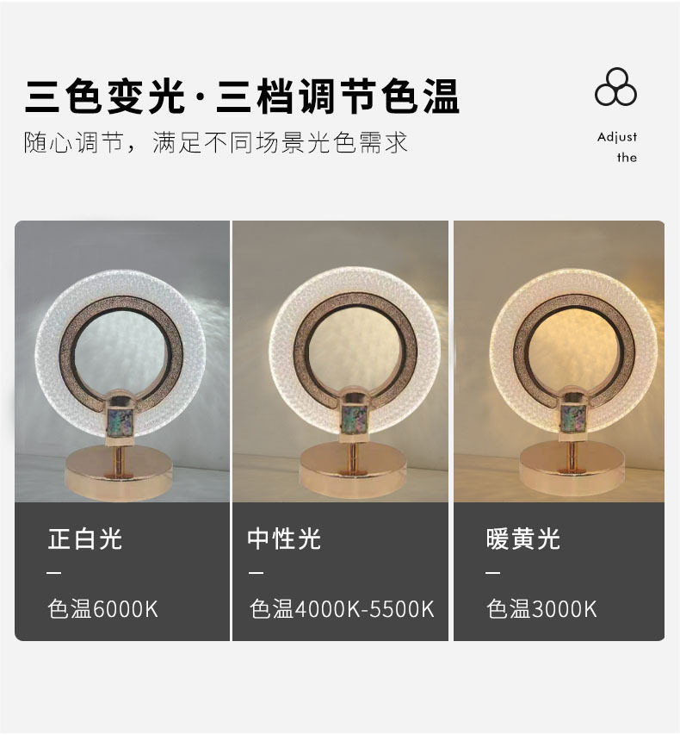Click the dash under 正白光

pos(54,572)
